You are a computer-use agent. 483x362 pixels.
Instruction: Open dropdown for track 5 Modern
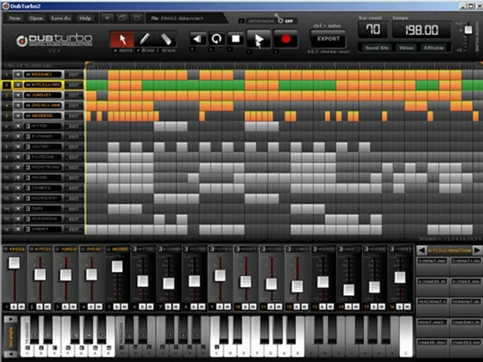(18, 116)
